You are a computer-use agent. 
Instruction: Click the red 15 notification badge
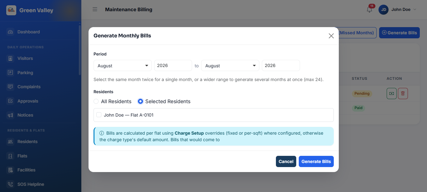(372, 6)
